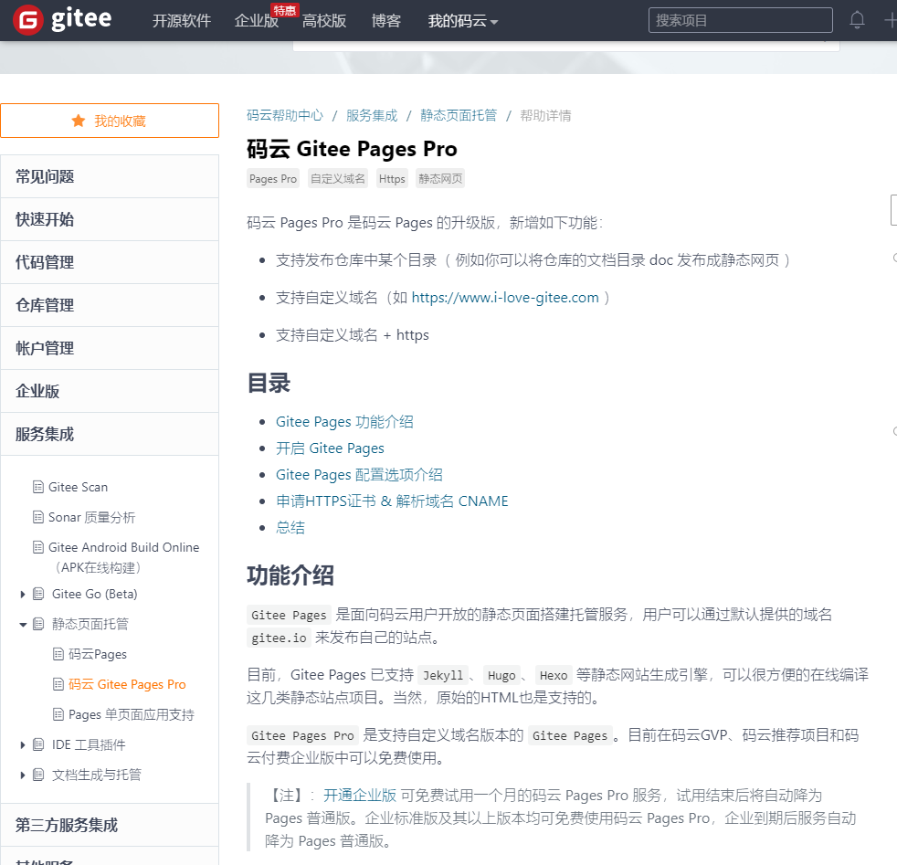This screenshot has width=897, height=865.
Task: Focus the 搜索项目 search field
Action: pyautogui.click(x=740, y=20)
